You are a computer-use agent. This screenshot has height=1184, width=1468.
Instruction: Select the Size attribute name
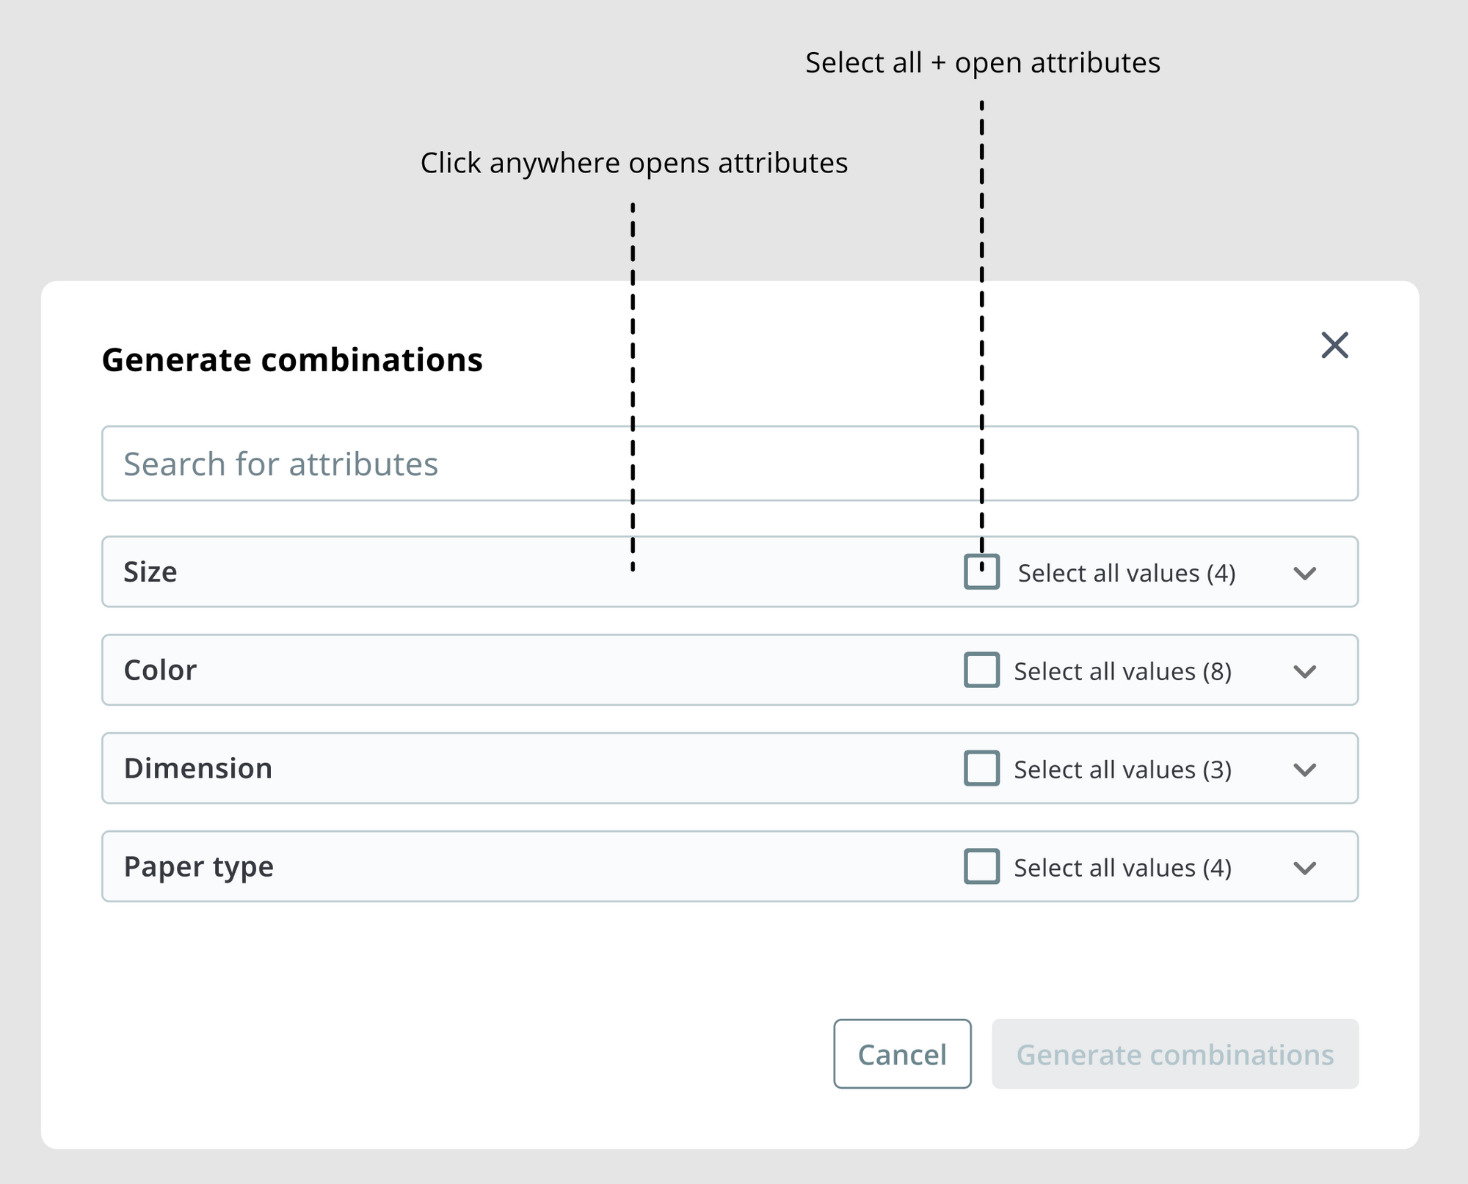[x=150, y=572]
